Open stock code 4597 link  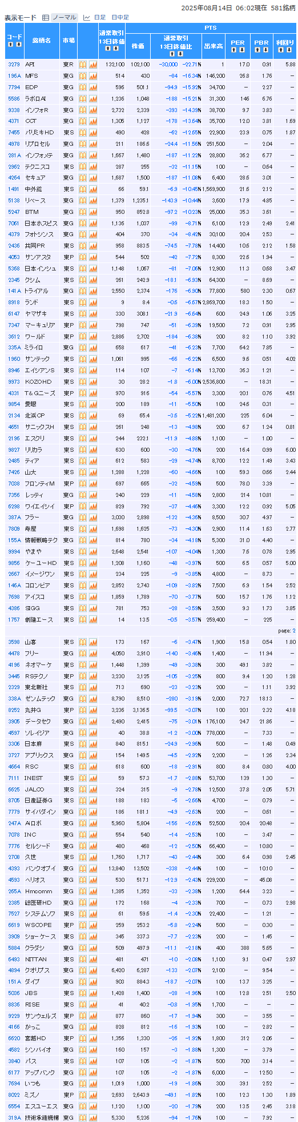pos(14,733)
